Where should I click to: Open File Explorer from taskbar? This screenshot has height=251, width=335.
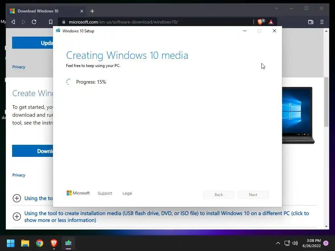pos(25,243)
